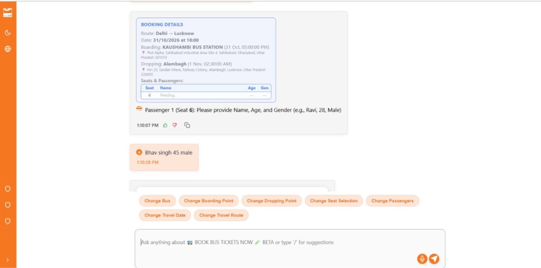This screenshot has height=268, width=541.
Task: Click the Passenger 1 (Seat 6) prompt text
Action: (243, 110)
